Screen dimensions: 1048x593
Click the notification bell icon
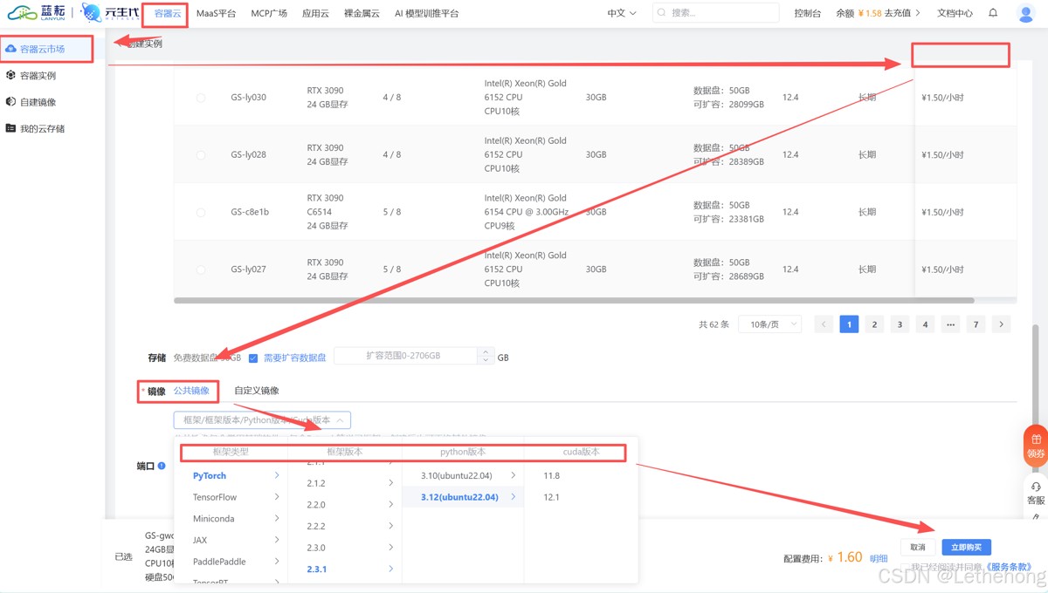[993, 13]
